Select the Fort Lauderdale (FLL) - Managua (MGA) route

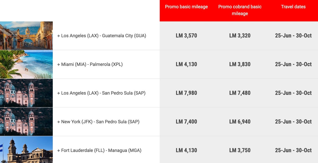point(101,150)
